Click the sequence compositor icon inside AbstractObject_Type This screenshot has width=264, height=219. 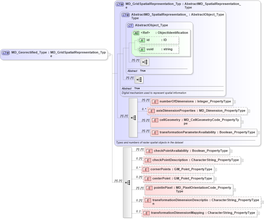[145, 62]
